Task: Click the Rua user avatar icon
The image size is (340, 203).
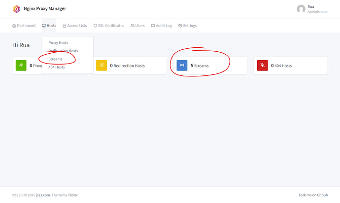Action: click(x=301, y=9)
